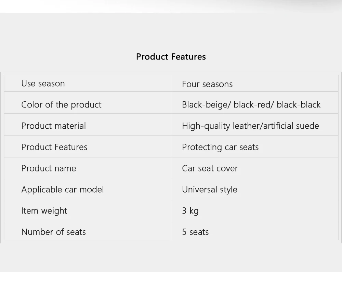Screen dimensions: 342x282
Task: Select the Color of the product label
Action: tap(61, 105)
